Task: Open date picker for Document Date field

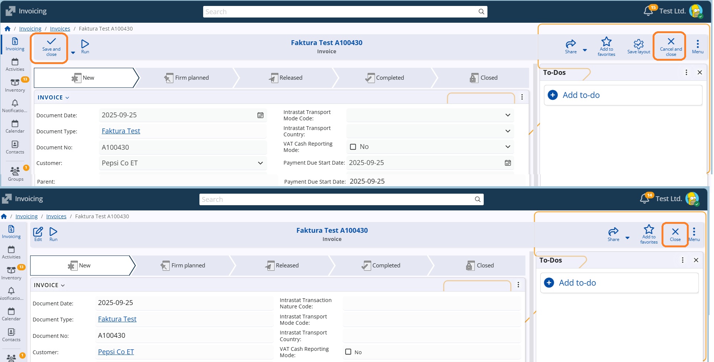Action: (260, 115)
